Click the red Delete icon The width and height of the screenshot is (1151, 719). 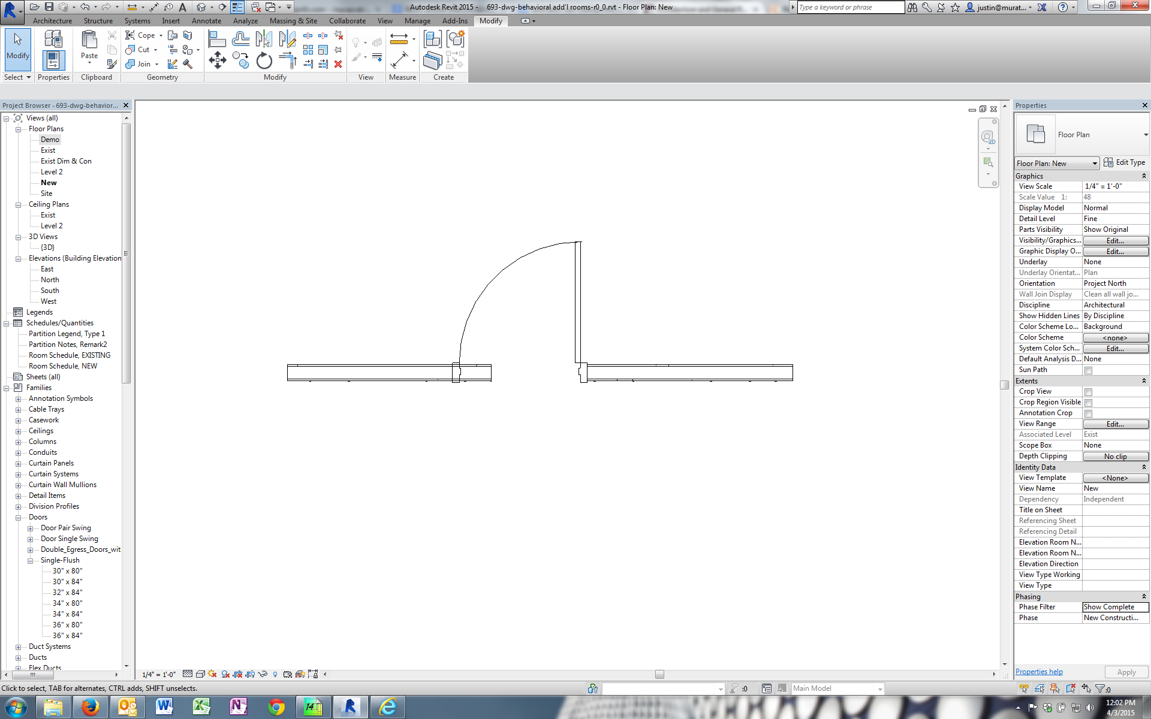click(338, 64)
